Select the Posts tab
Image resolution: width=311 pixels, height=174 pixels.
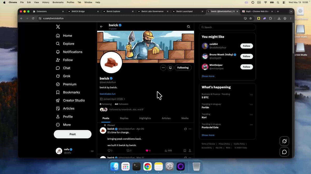[x=106, y=118]
